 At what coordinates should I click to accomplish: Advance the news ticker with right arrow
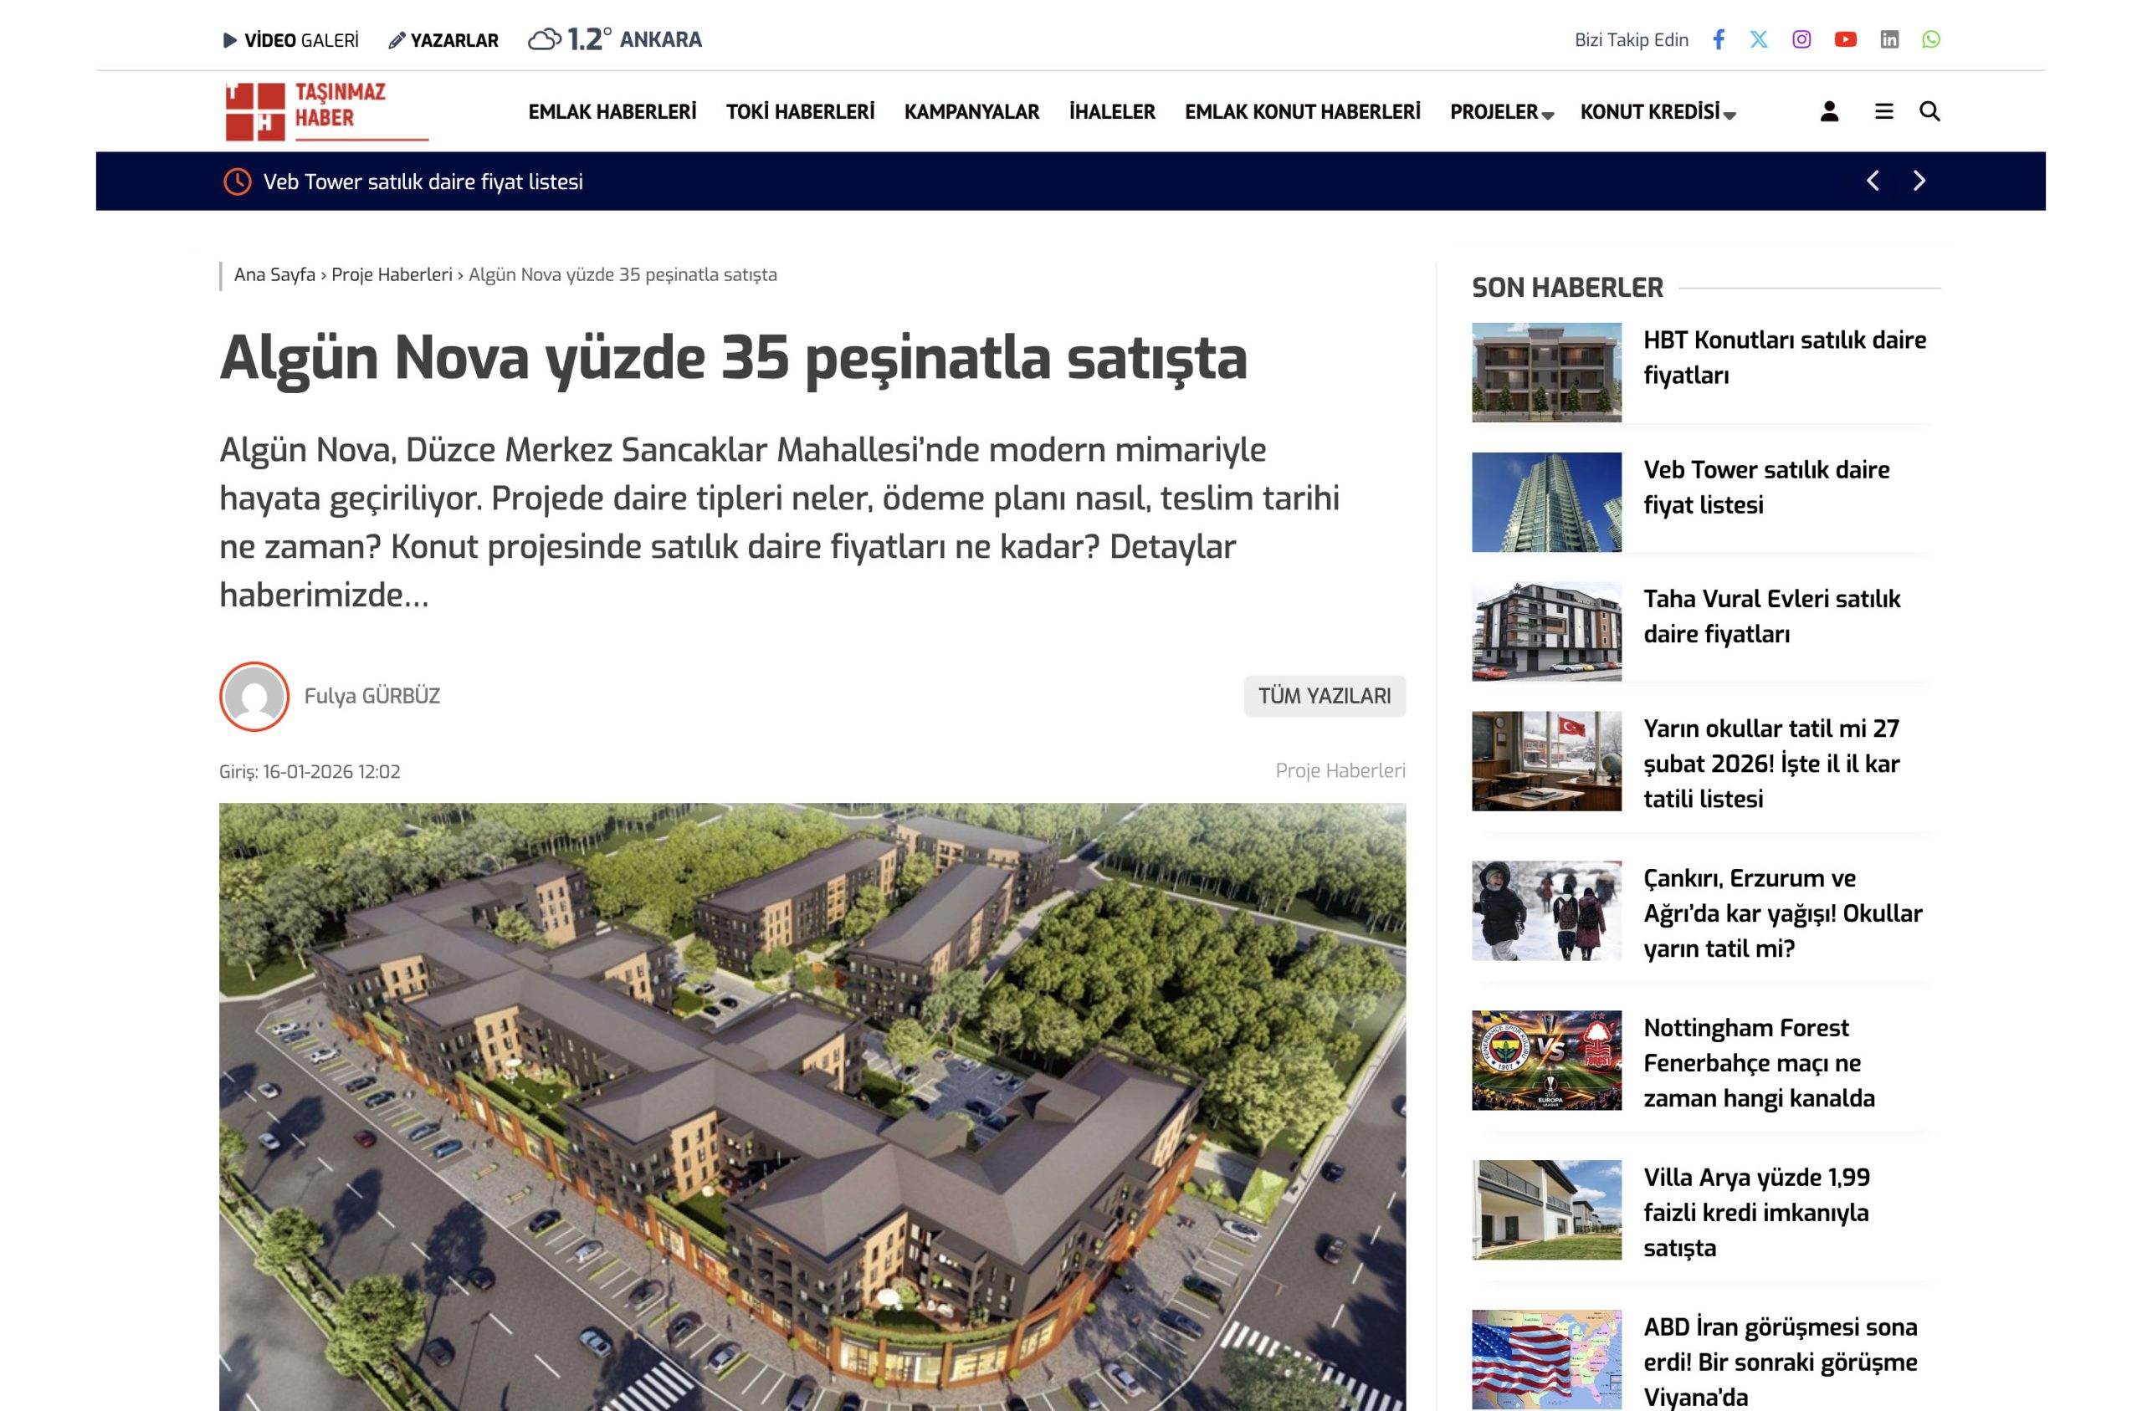coord(1919,181)
